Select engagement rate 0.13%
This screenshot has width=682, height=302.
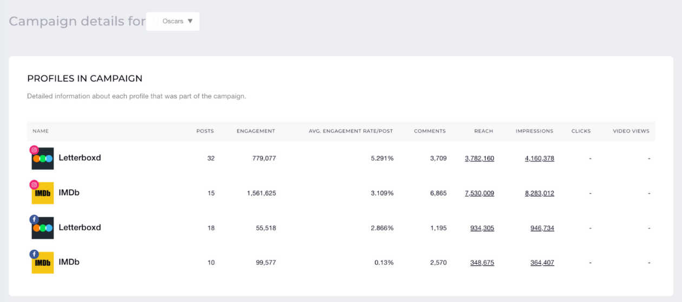coord(384,263)
